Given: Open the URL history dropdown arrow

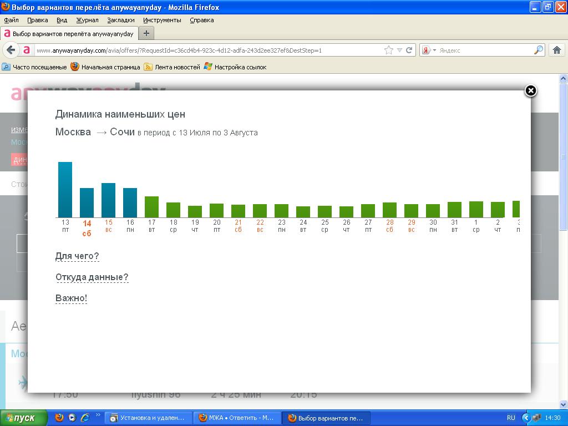Looking at the screenshot, I should tap(399, 50).
